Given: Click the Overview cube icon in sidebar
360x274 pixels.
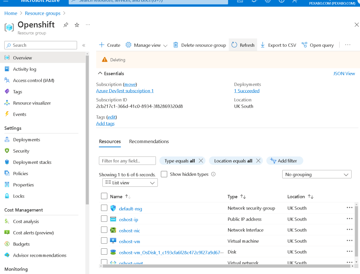Looking at the screenshot, I should pyautogui.click(x=7, y=58).
